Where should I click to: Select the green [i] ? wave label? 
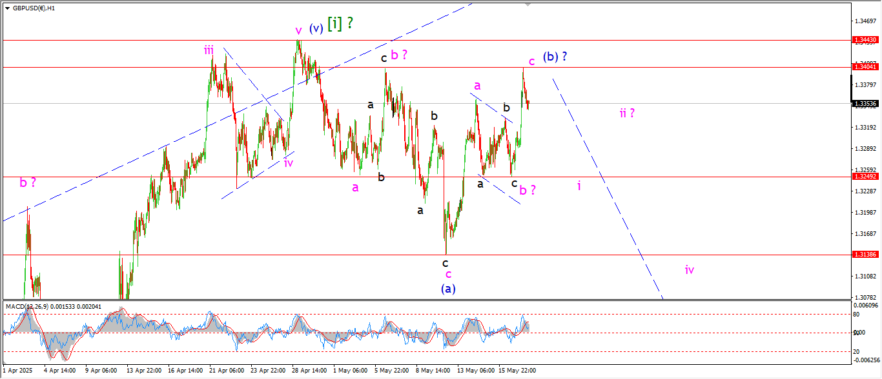pyautogui.click(x=340, y=24)
